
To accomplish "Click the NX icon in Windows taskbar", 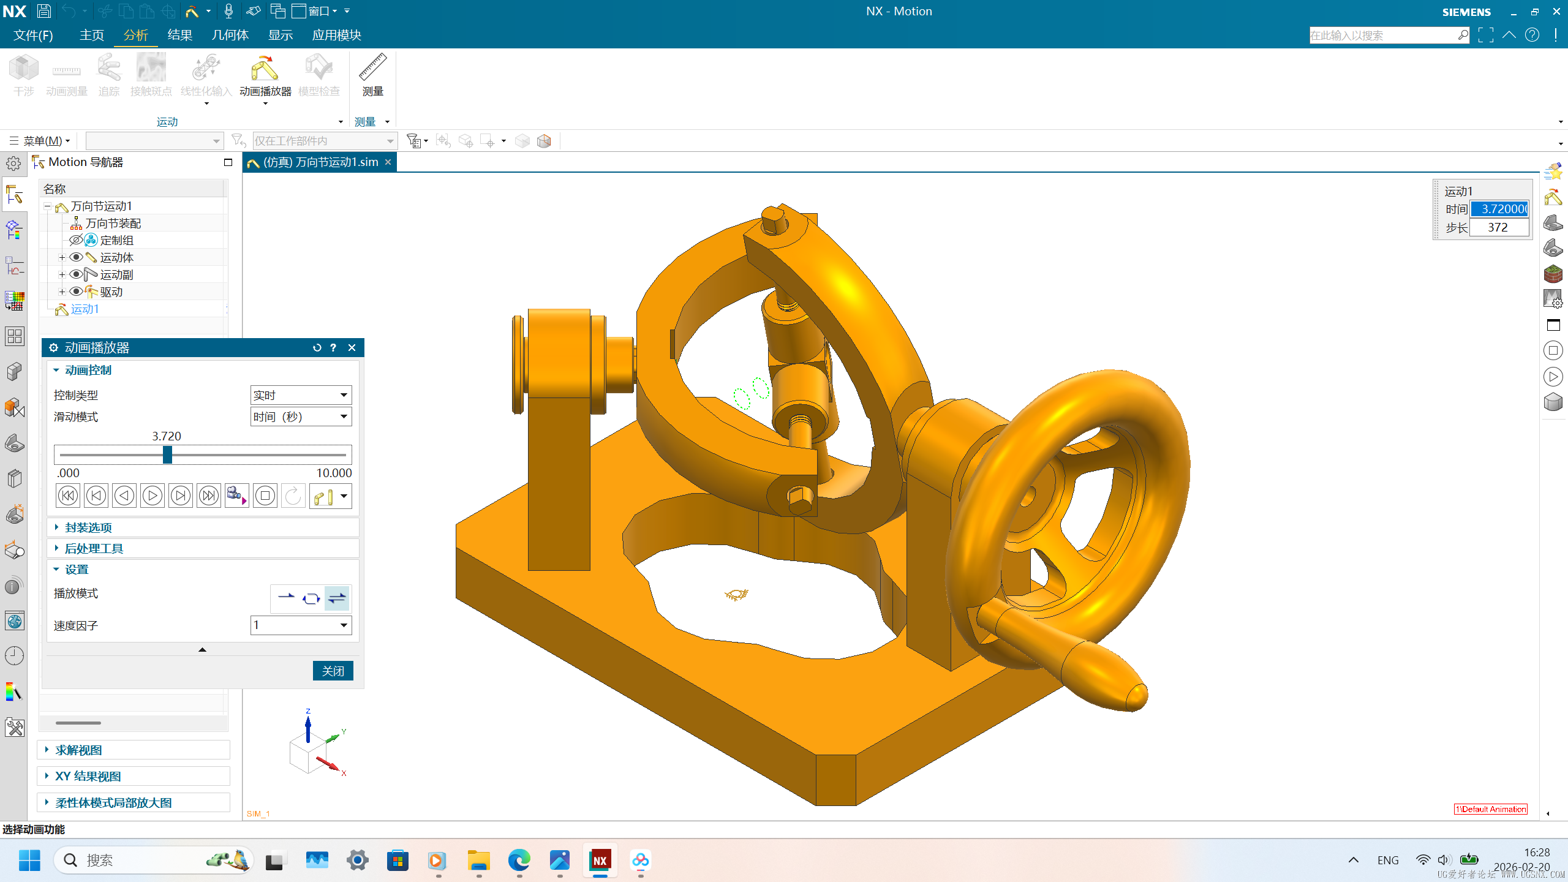I will click(600, 860).
